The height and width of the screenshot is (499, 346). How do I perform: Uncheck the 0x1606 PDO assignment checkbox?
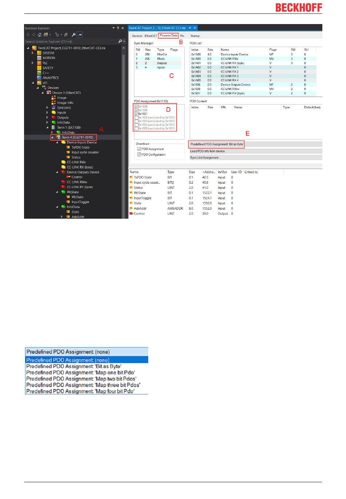(x=137, y=106)
